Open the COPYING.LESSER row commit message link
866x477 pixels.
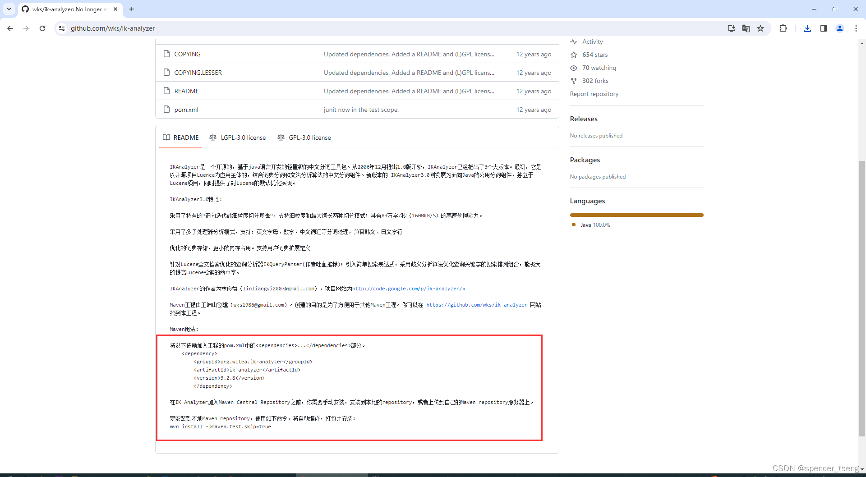click(x=409, y=73)
